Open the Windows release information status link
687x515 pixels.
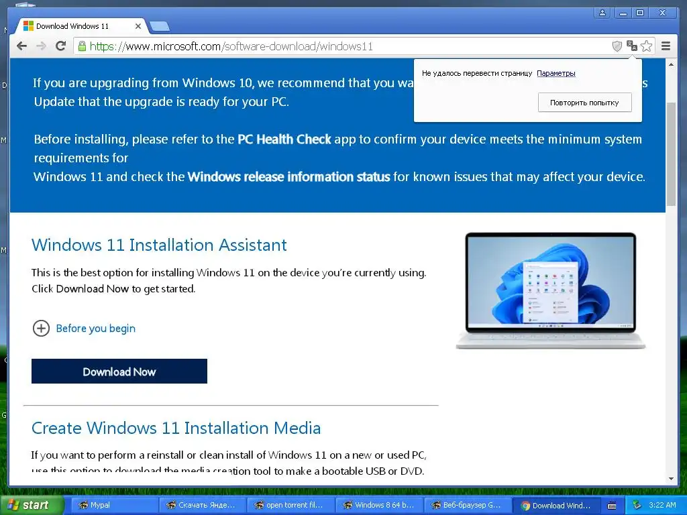tap(288, 177)
